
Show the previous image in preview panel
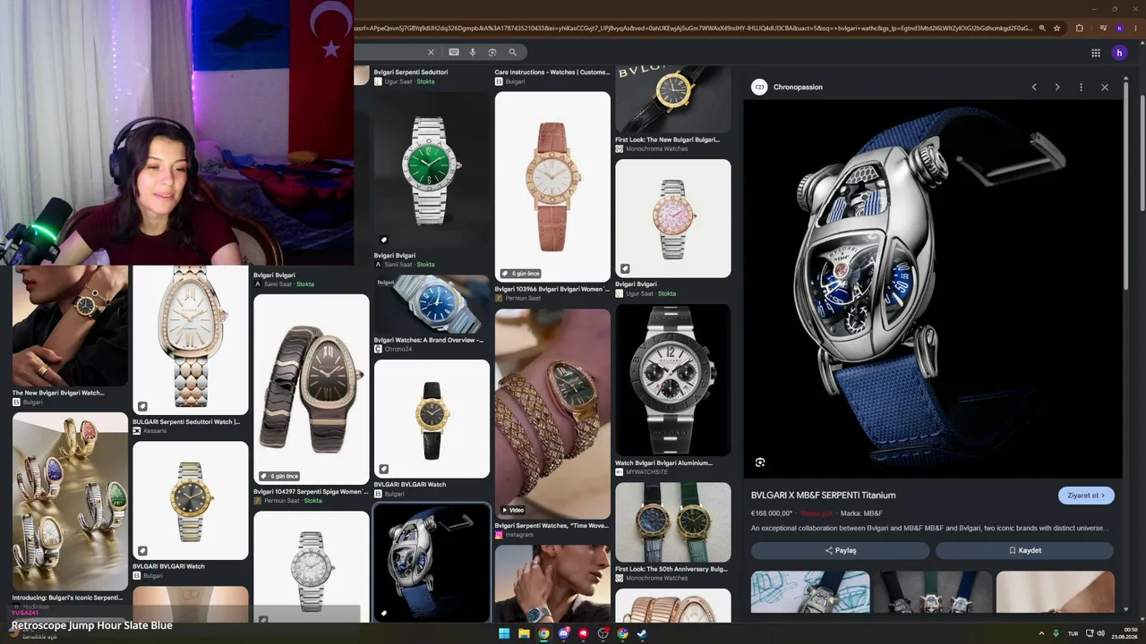(1034, 87)
